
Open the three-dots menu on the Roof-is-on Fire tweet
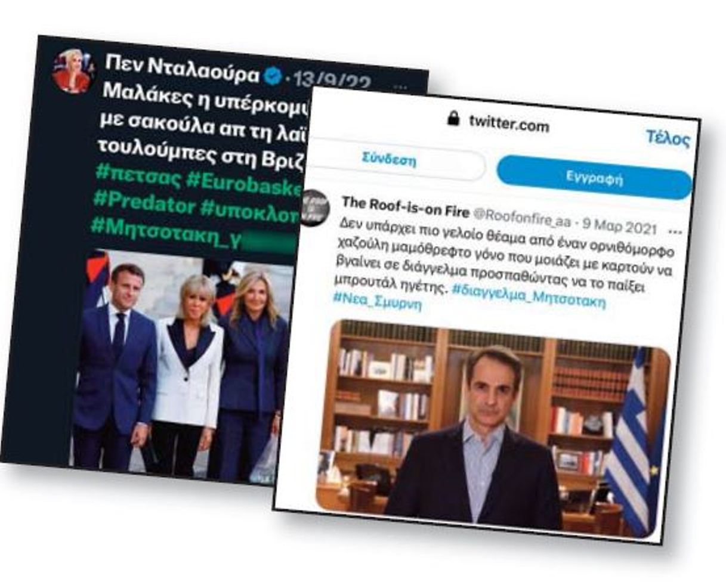675,230
